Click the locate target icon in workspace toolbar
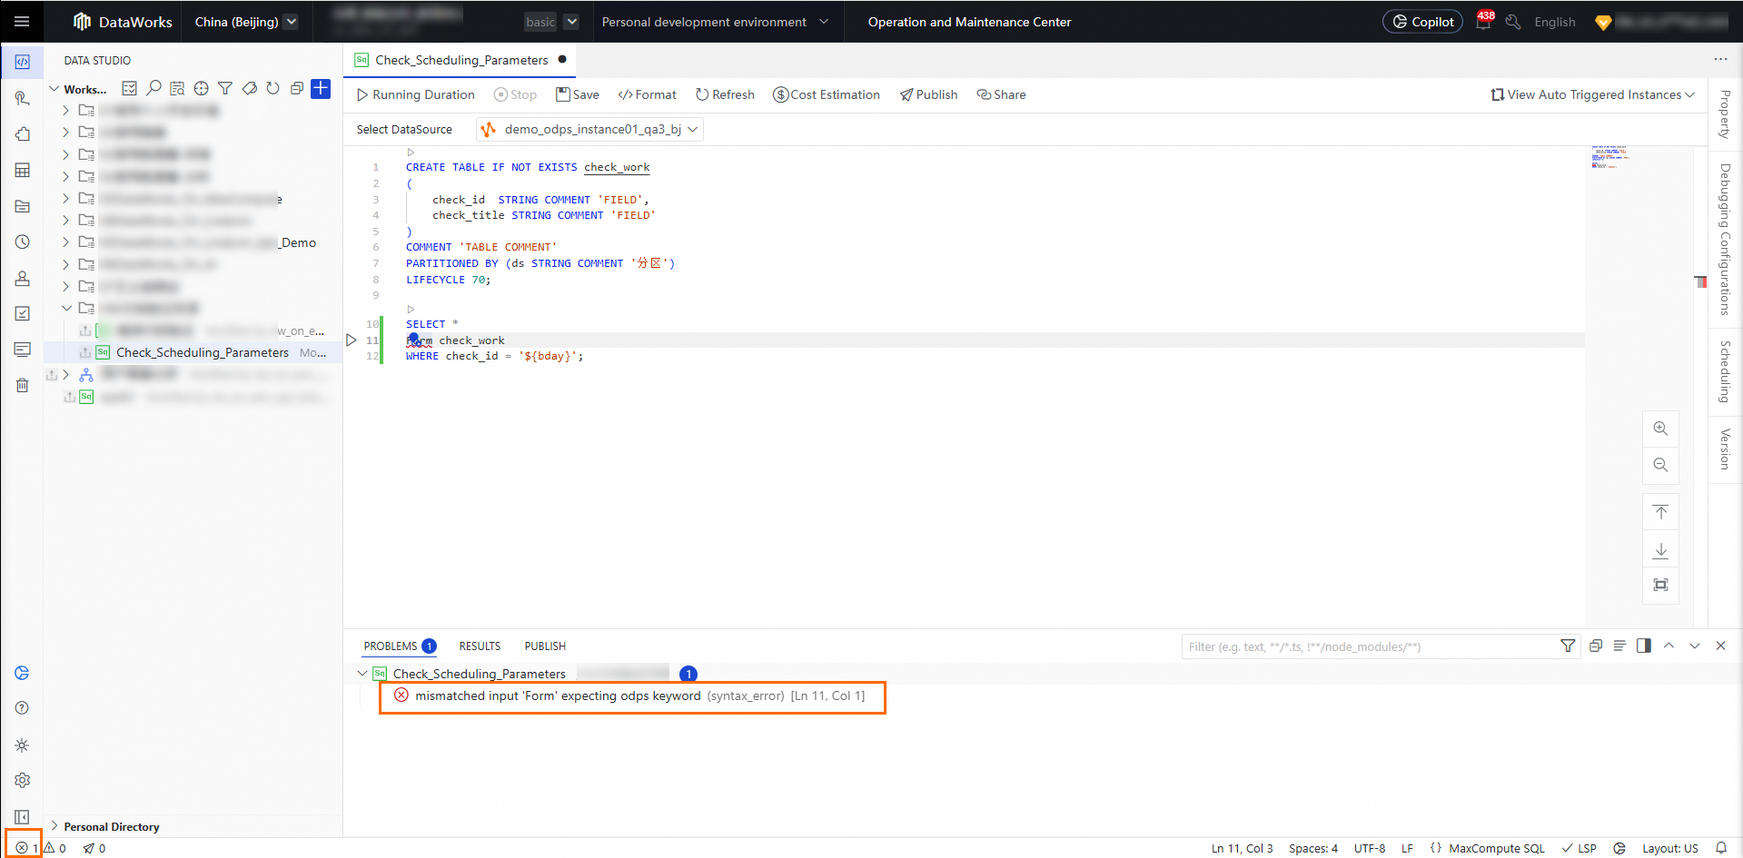This screenshot has height=858, width=1743. point(202,88)
